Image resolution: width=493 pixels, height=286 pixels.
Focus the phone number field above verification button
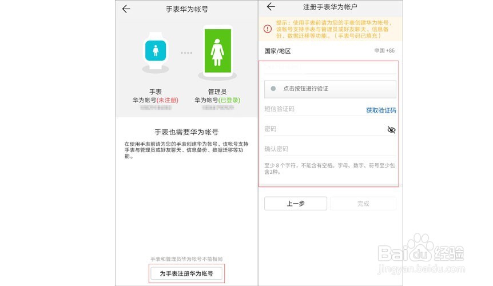click(330, 67)
